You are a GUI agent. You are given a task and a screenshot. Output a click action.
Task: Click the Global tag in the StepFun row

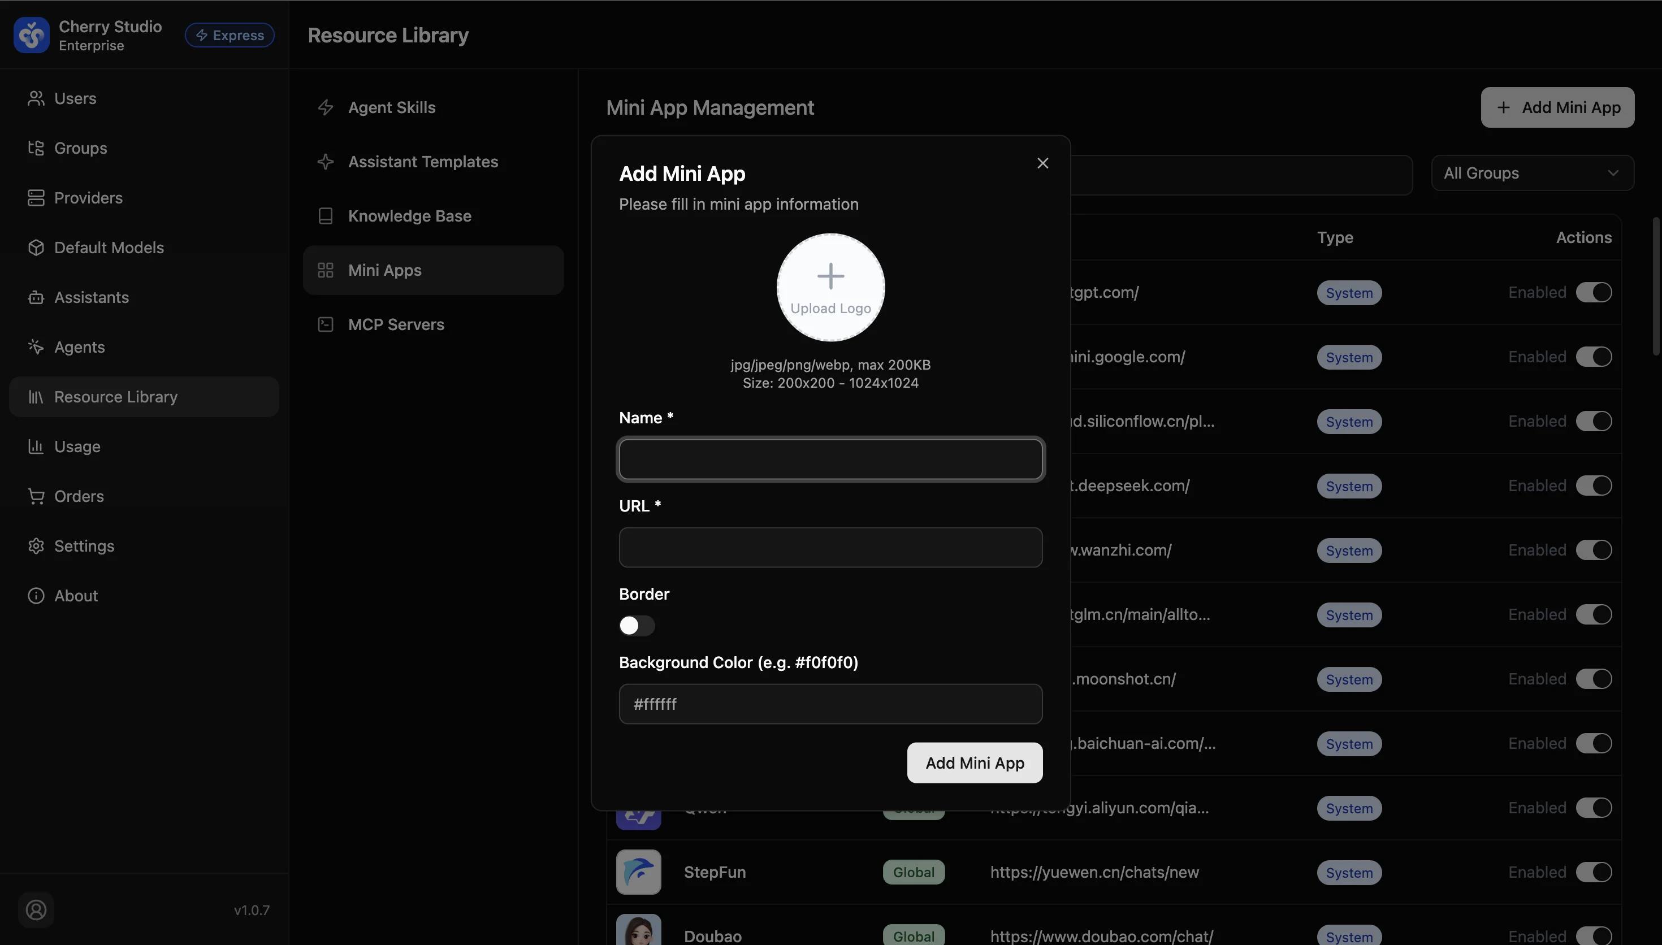[x=914, y=872]
